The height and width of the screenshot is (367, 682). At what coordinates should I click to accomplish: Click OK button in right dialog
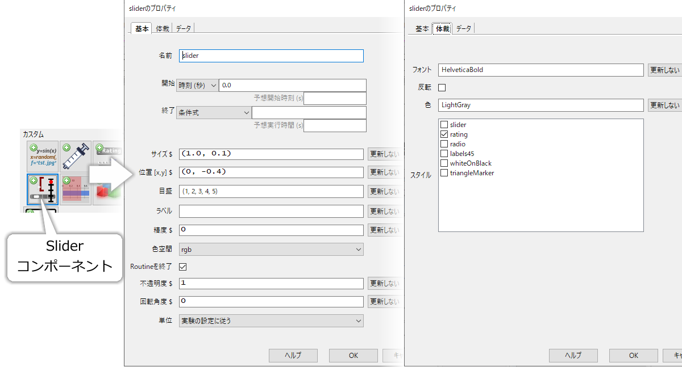click(634, 356)
